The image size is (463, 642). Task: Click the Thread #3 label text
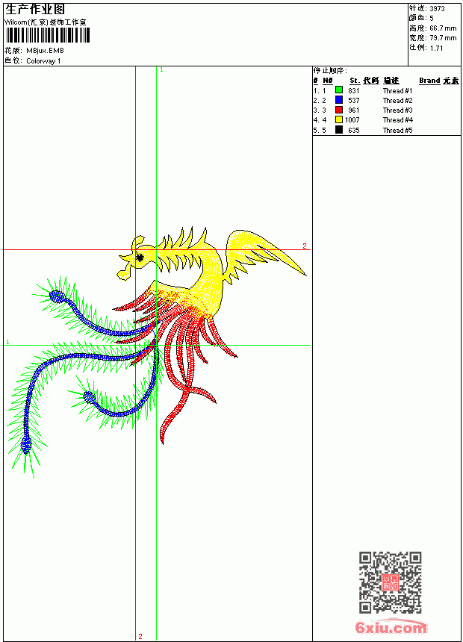coord(397,110)
